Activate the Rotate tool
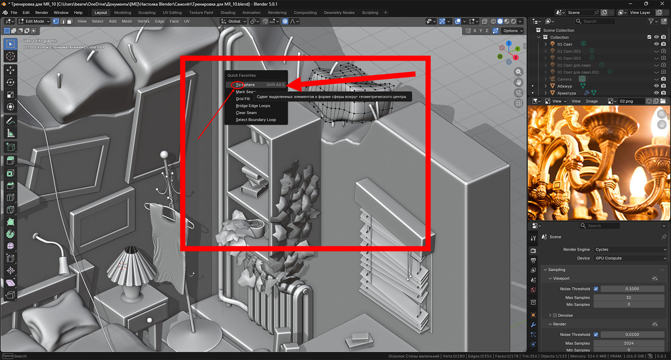Image resolution: width=671 pixels, height=360 pixels. point(10,82)
